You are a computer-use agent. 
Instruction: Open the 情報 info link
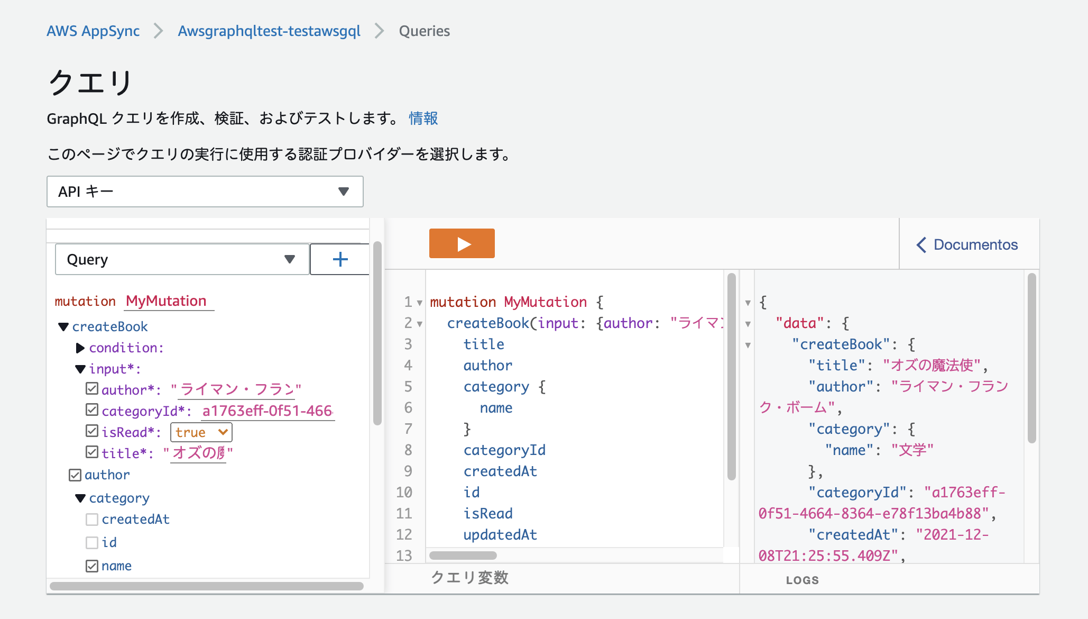[x=423, y=118]
